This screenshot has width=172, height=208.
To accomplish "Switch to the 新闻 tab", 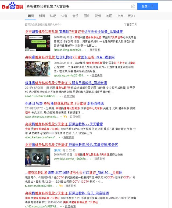I will click(x=42, y=16).
